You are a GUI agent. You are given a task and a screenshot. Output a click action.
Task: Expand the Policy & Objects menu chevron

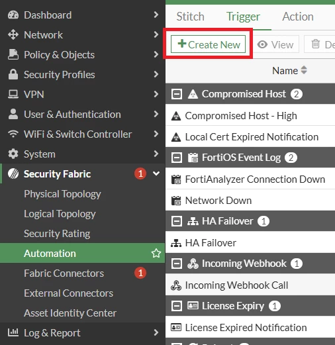156,54
